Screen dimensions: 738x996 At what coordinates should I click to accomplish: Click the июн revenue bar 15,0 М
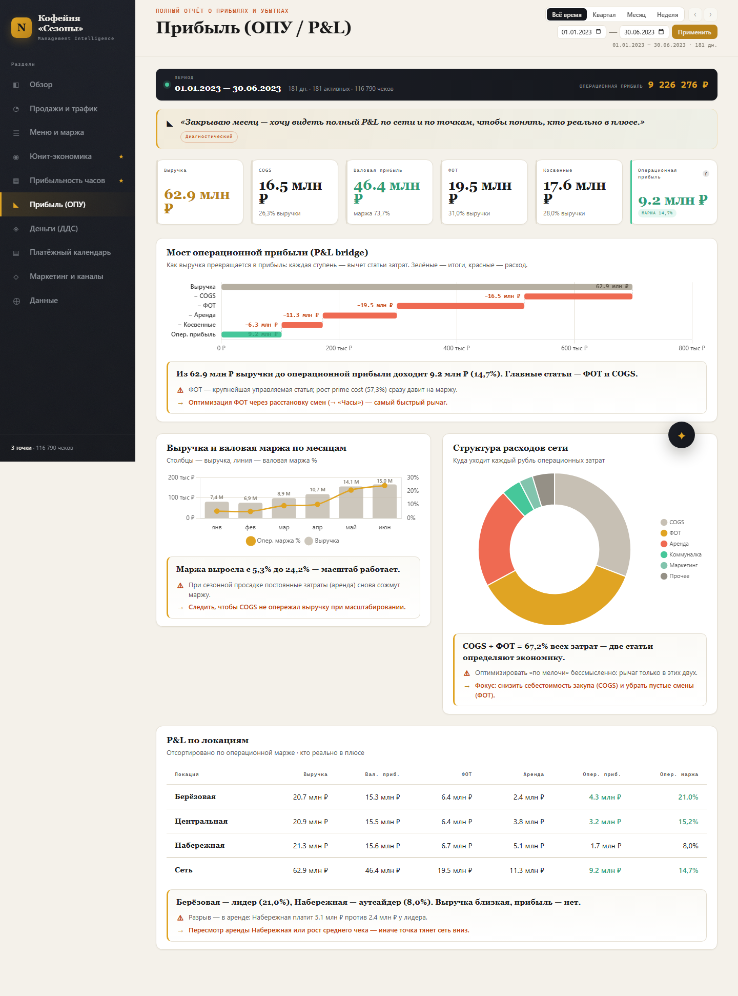coord(384,501)
